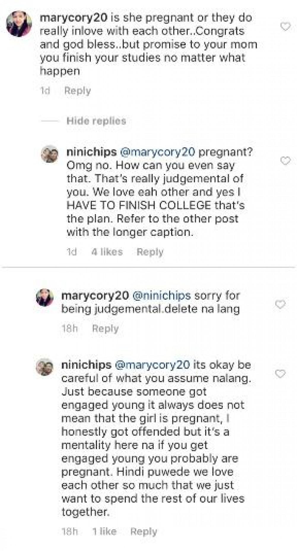View the 1 like on last reply
297x551 pixels.
coord(104,531)
